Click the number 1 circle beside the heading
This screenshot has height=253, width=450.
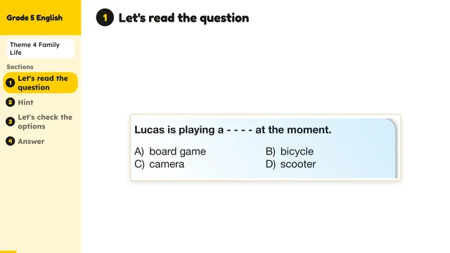[x=105, y=18]
